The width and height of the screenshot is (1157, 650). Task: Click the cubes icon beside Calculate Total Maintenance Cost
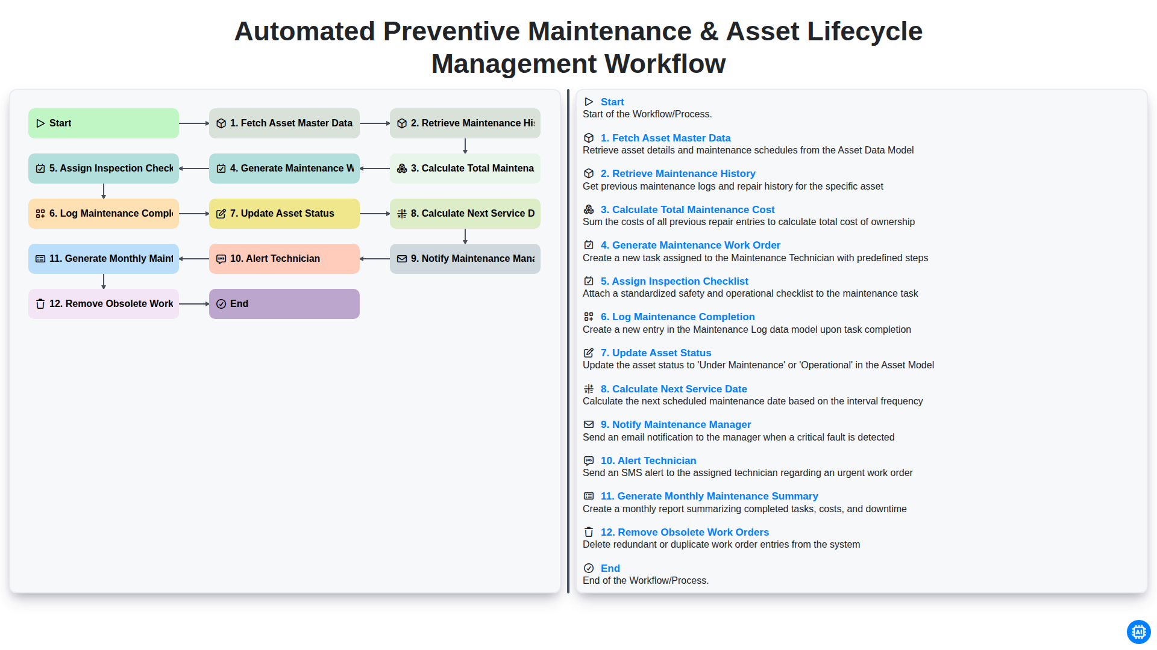(589, 209)
